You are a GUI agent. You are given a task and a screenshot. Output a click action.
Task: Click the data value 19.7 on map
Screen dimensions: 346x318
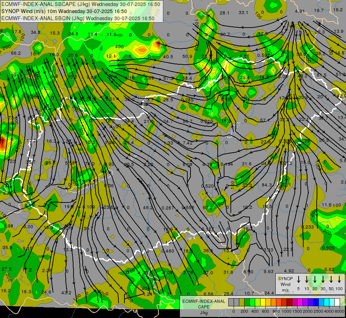(319, 10)
